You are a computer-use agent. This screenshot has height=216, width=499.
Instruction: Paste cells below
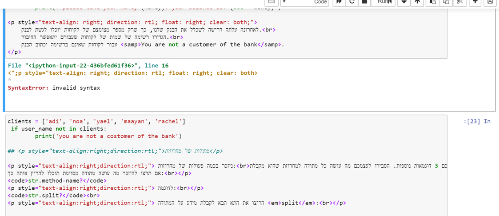tap(432, 2)
